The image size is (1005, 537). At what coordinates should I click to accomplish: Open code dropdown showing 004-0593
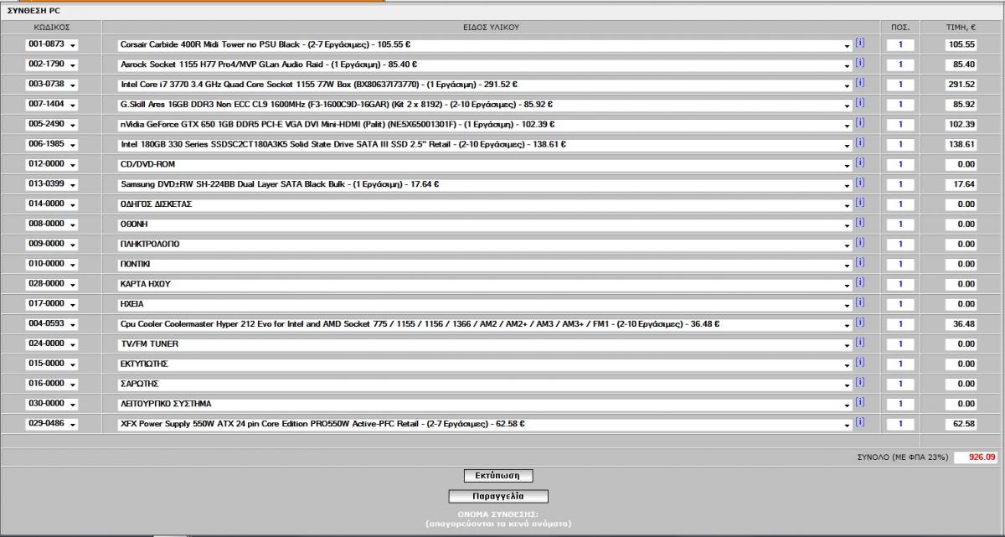(51, 324)
